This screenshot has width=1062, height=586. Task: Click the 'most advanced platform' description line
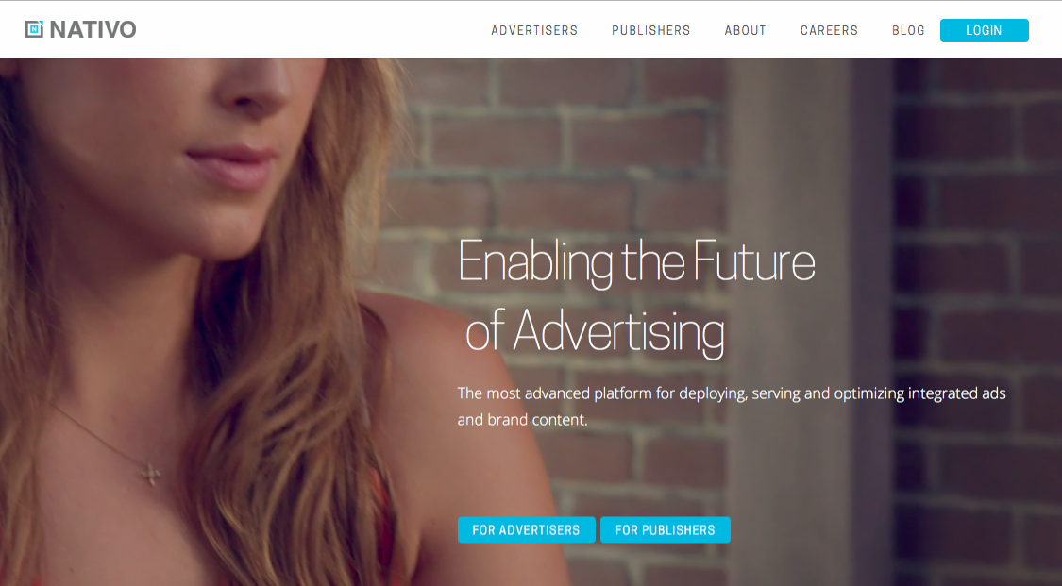tap(732, 393)
